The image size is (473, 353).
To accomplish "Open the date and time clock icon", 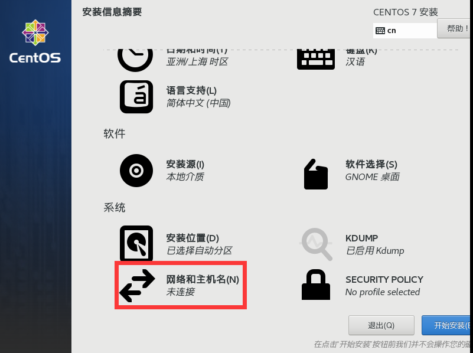I will pyautogui.click(x=135, y=60).
